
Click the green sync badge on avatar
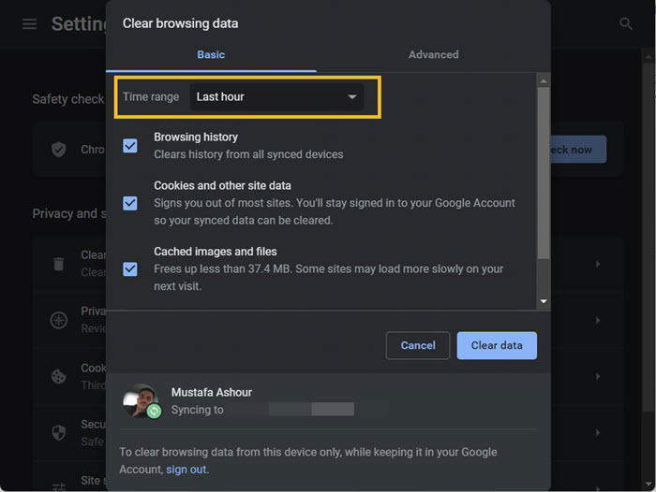(x=154, y=411)
